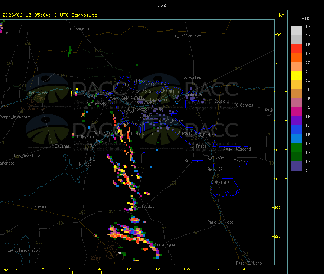Click the 2200m elevation label

tap(96, 258)
